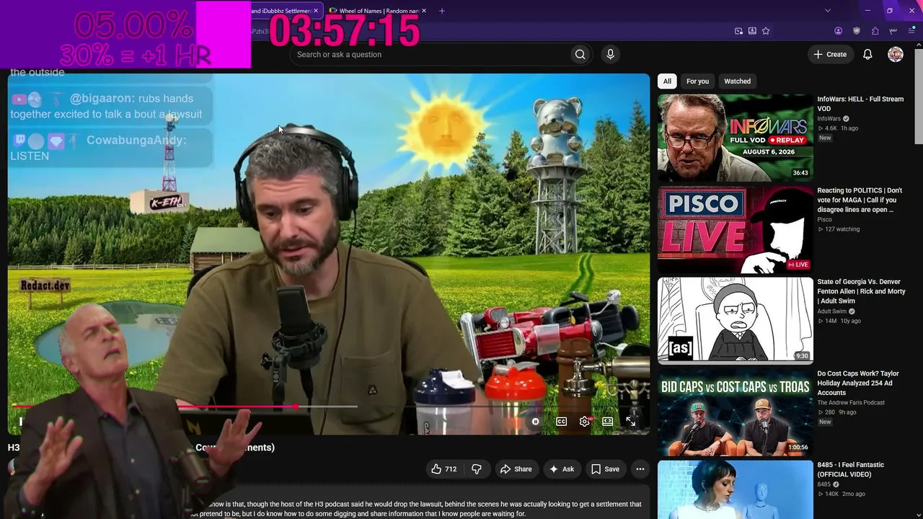The width and height of the screenshot is (923, 519).
Task: Open the account avatar menu
Action: [896, 54]
